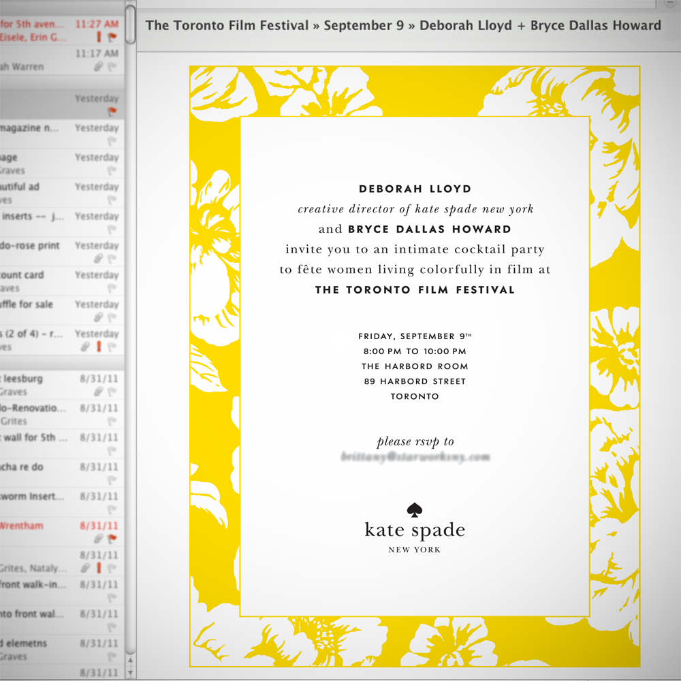
Task: Select the 'lo-Renovatio...' message
Action: pos(62,414)
